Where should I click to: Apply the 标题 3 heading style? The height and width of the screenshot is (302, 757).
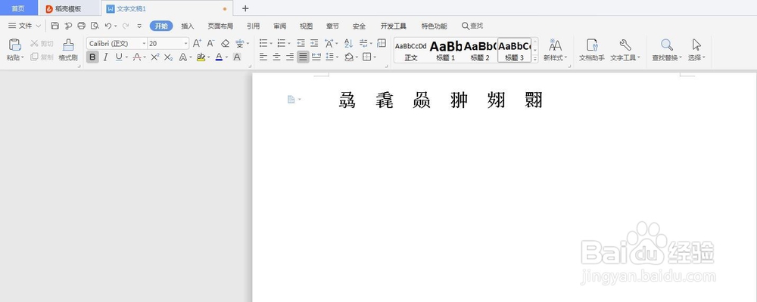515,50
